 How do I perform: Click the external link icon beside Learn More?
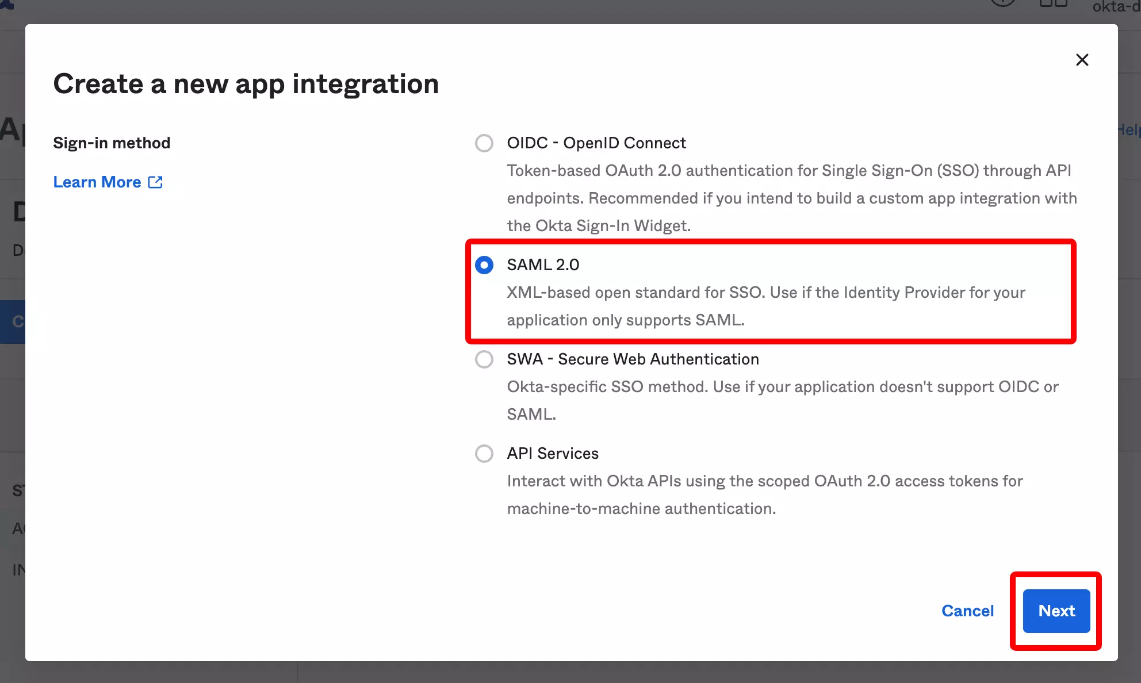click(155, 182)
